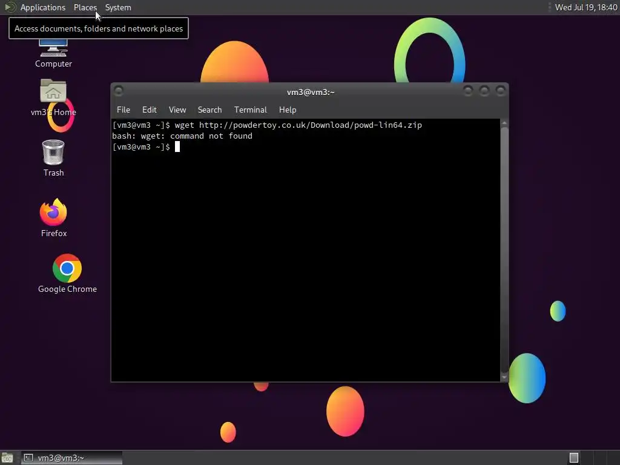The height and width of the screenshot is (465, 620).
Task: Open the System menu
Action: pyautogui.click(x=118, y=7)
